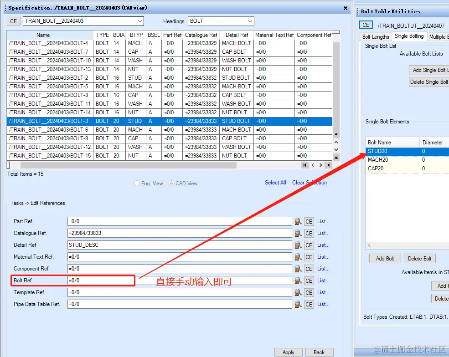Click the Bolt Ref. input field
Image resolution: width=449 pixels, height=357 pixels.
click(180, 280)
